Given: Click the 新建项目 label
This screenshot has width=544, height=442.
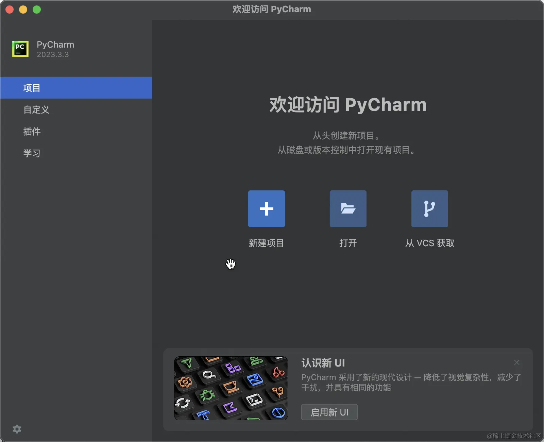Looking at the screenshot, I should [x=266, y=243].
